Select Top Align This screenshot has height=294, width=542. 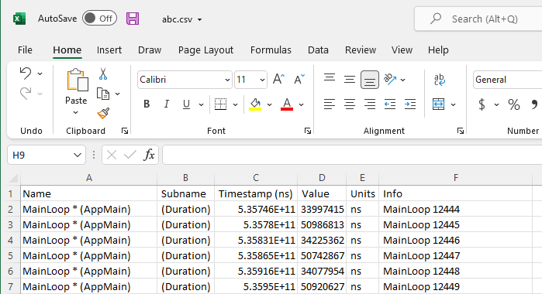(x=330, y=78)
